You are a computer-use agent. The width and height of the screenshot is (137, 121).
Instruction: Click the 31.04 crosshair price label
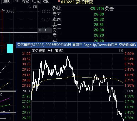coord(42,30)
